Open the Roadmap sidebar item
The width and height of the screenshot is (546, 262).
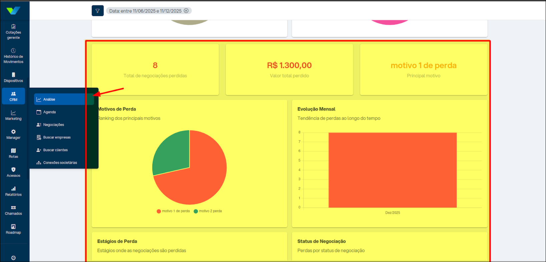13,229
